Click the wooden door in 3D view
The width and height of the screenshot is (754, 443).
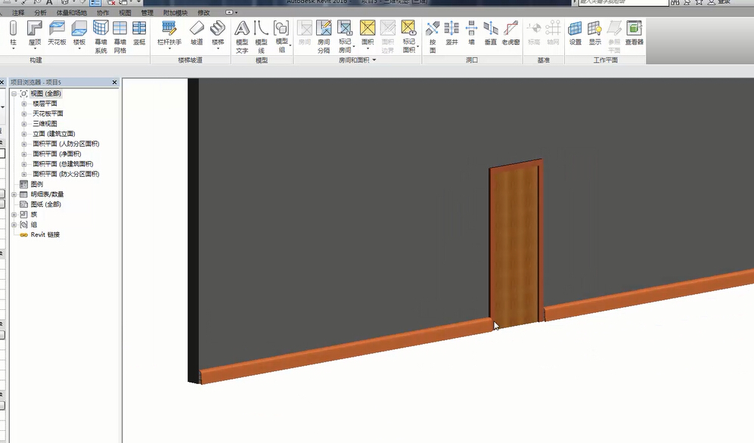(515, 245)
